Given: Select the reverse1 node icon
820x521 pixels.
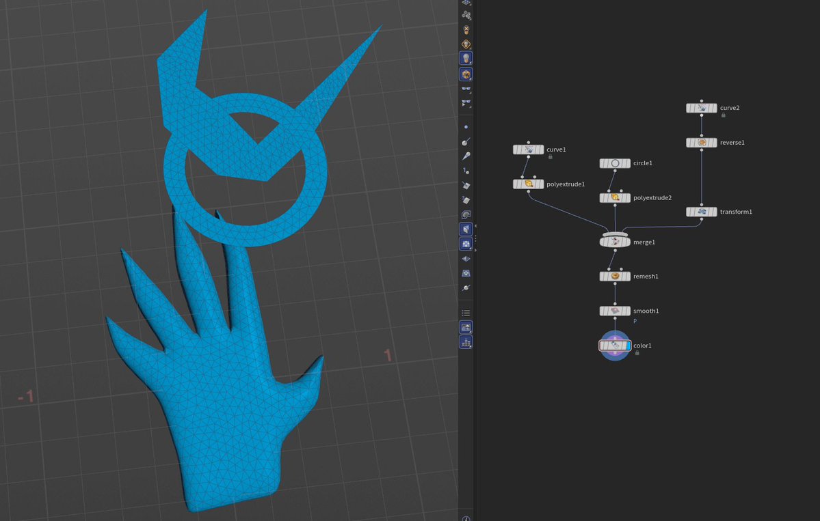Looking at the screenshot, I should (702, 143).
